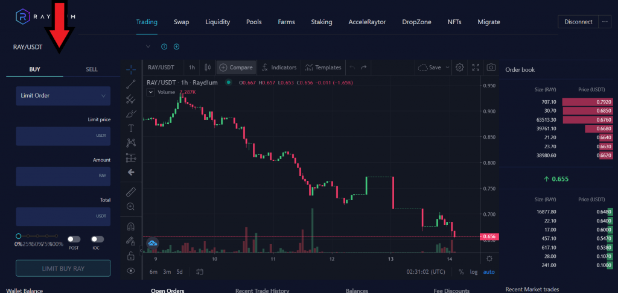Select the trend line drawing tool
The image size is (618, 293).
pyautogui.click(x=131, y=84)
